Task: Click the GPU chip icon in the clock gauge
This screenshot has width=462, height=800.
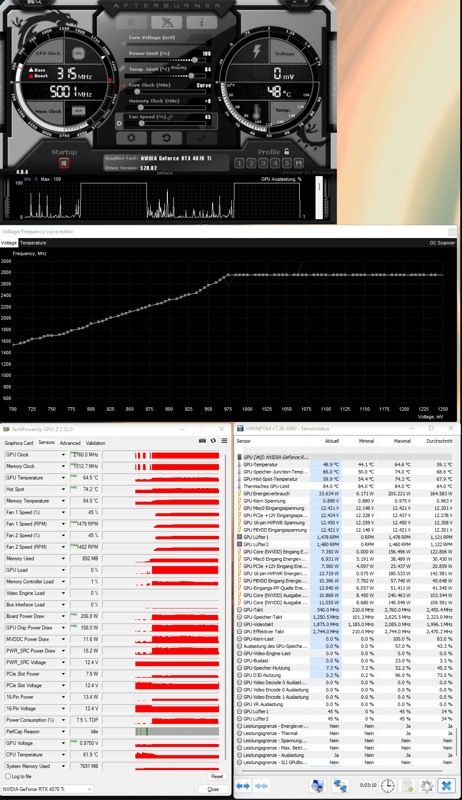Action: tap(78, 53)
